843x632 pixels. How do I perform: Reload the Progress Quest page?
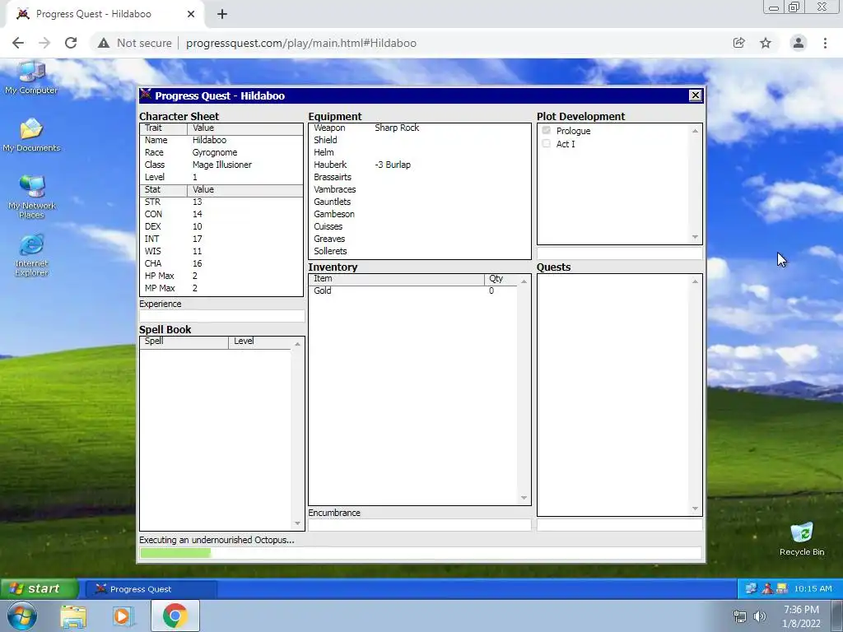[71, 43]
